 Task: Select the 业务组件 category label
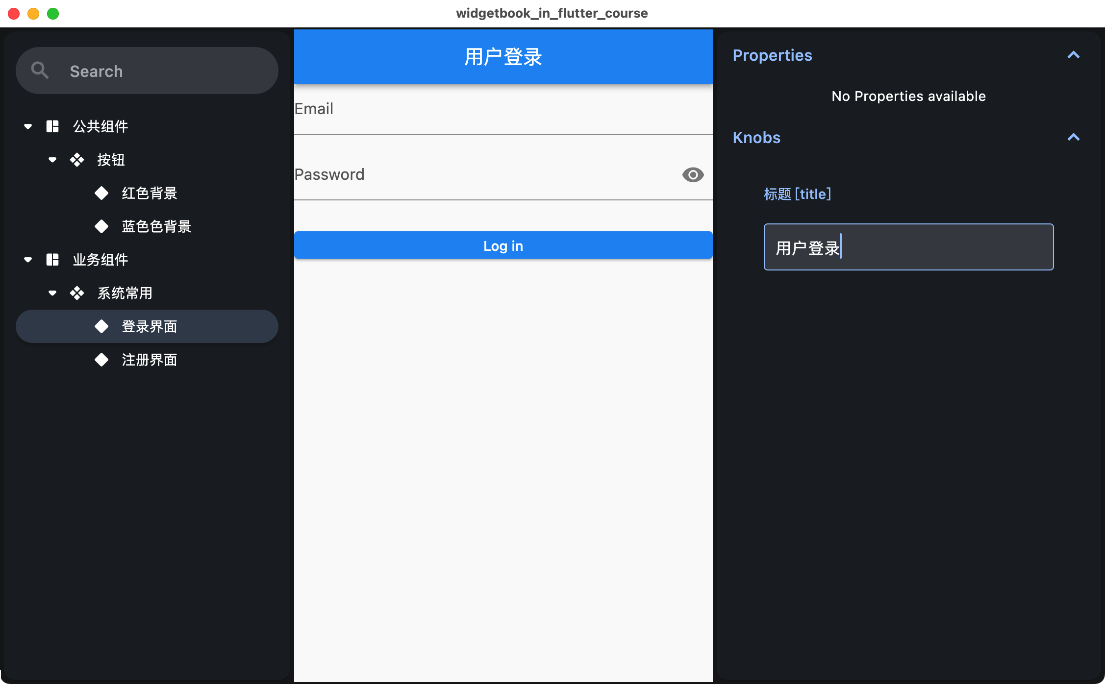point(100,260)
